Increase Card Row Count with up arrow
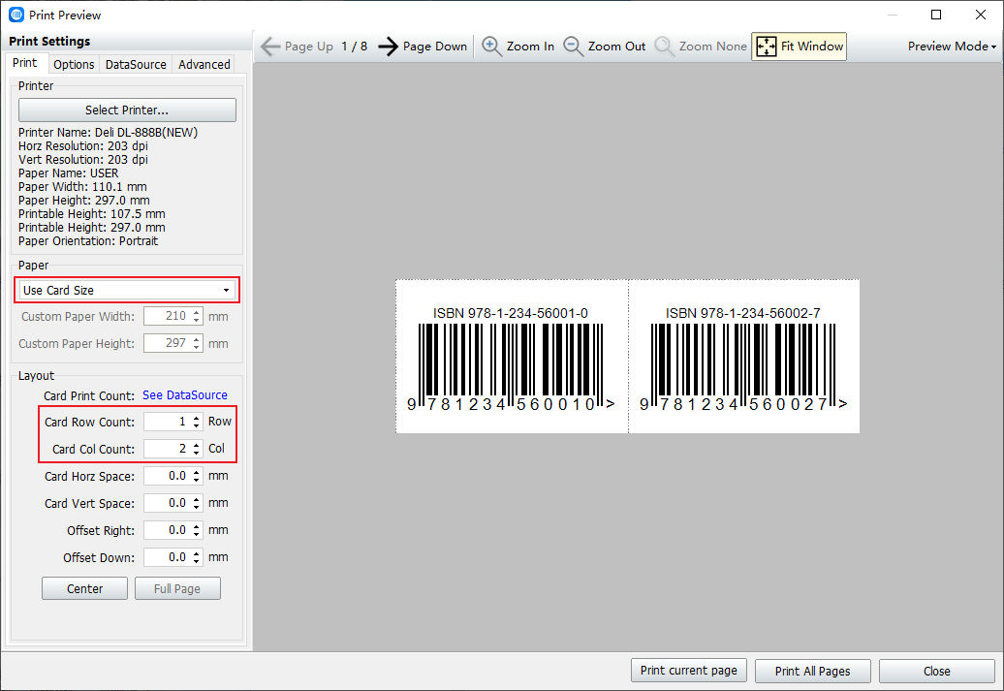Screen dimensions: 1004x691 point(196,418)
